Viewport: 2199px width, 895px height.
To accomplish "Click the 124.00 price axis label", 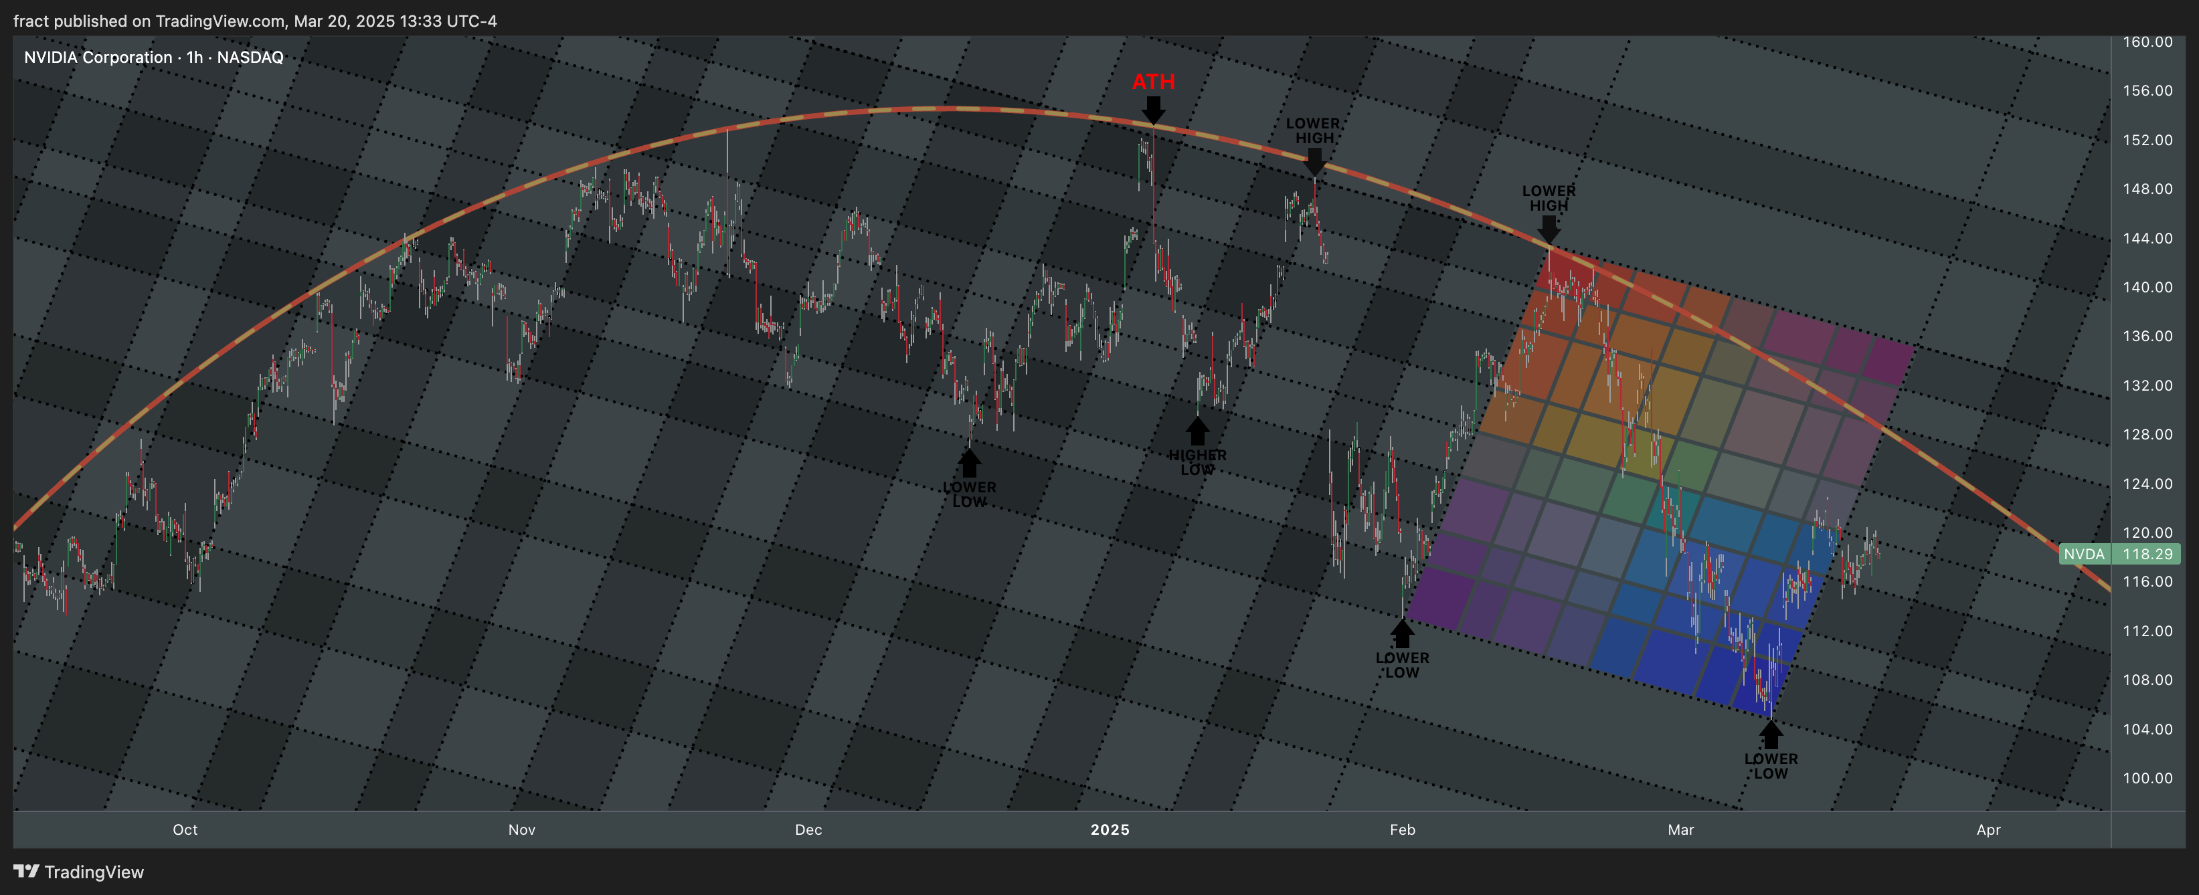I will coord(2147,484).
